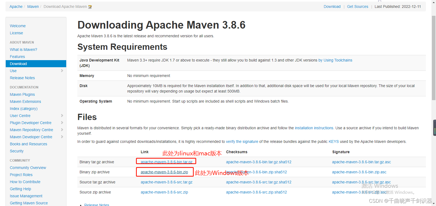Open User Centre page

coord(20,116)
